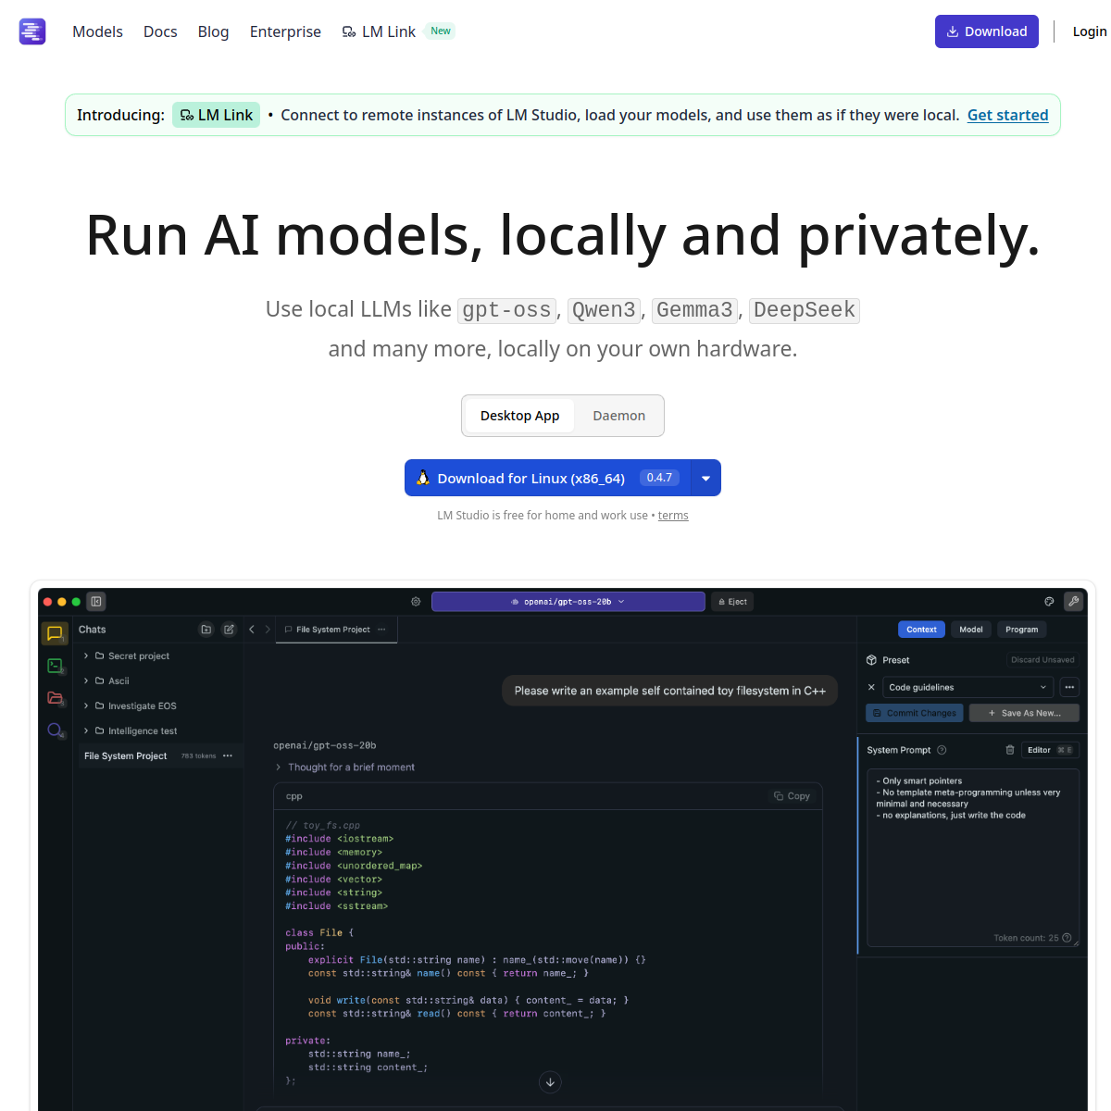Toggle the sidebar panel collapse button
The image size is (1111, 1111).
tap(96, 602)
